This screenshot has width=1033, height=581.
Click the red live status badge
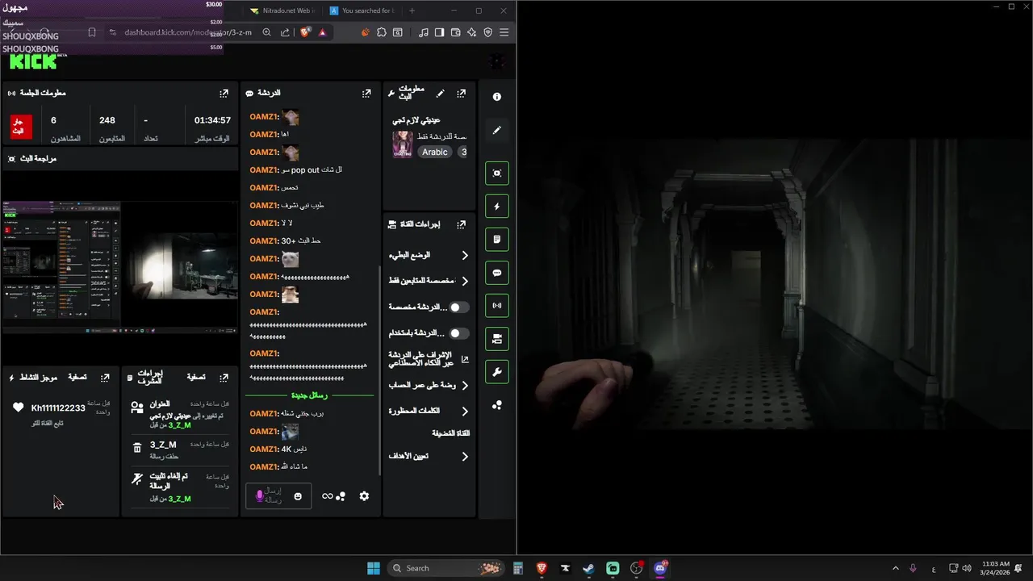pyautogui.click(x=21, y=127)
